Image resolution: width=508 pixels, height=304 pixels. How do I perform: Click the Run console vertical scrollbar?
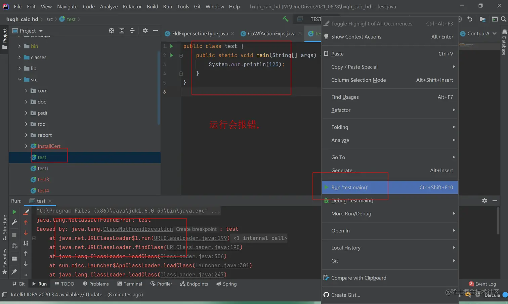click(x=498, y=221)
